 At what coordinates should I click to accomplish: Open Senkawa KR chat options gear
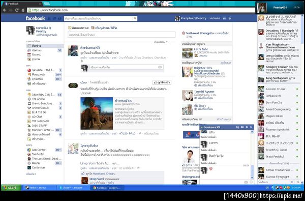coord(247,127)
